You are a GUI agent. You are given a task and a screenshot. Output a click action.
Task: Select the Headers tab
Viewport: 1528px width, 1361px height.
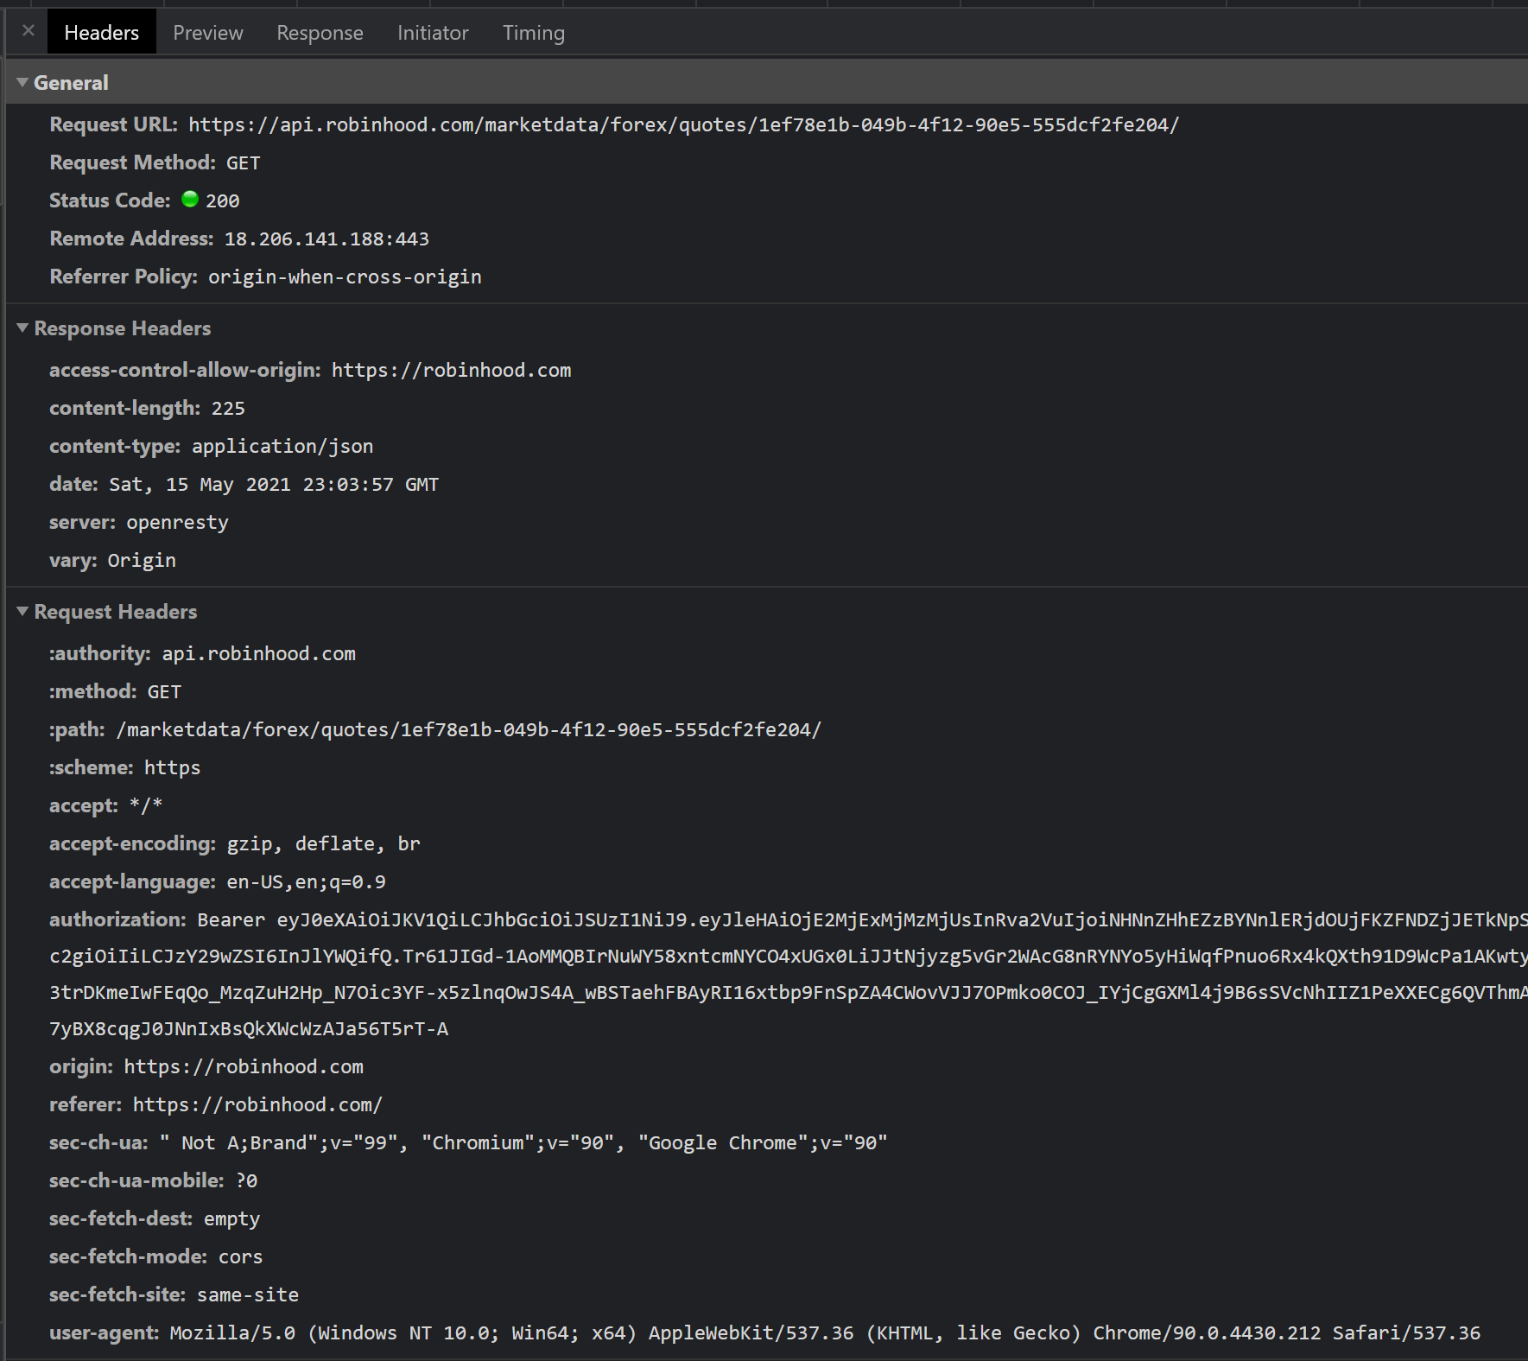click(101, 32)
